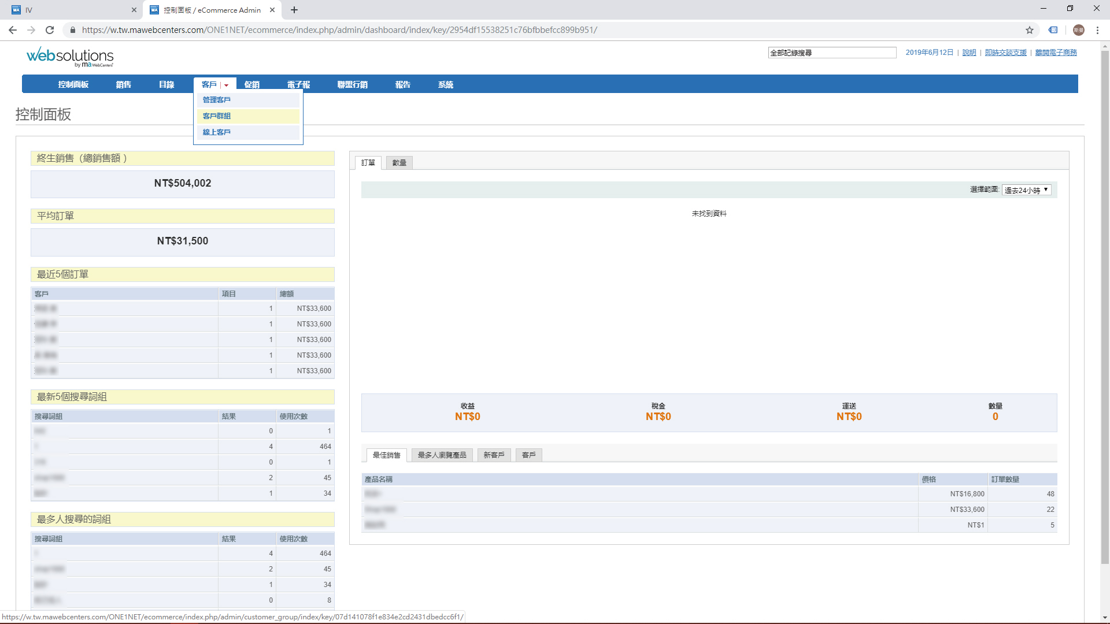
Task: Click the 收益 NT$0 summary value
Action: click(x=468, y=417)
